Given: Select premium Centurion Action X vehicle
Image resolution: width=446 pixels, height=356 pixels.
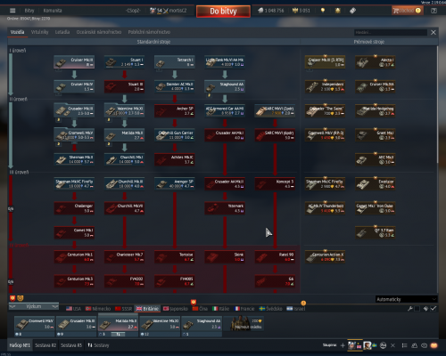Looking at the screenshot, I should pyautogui.click(x=326, y=256).
